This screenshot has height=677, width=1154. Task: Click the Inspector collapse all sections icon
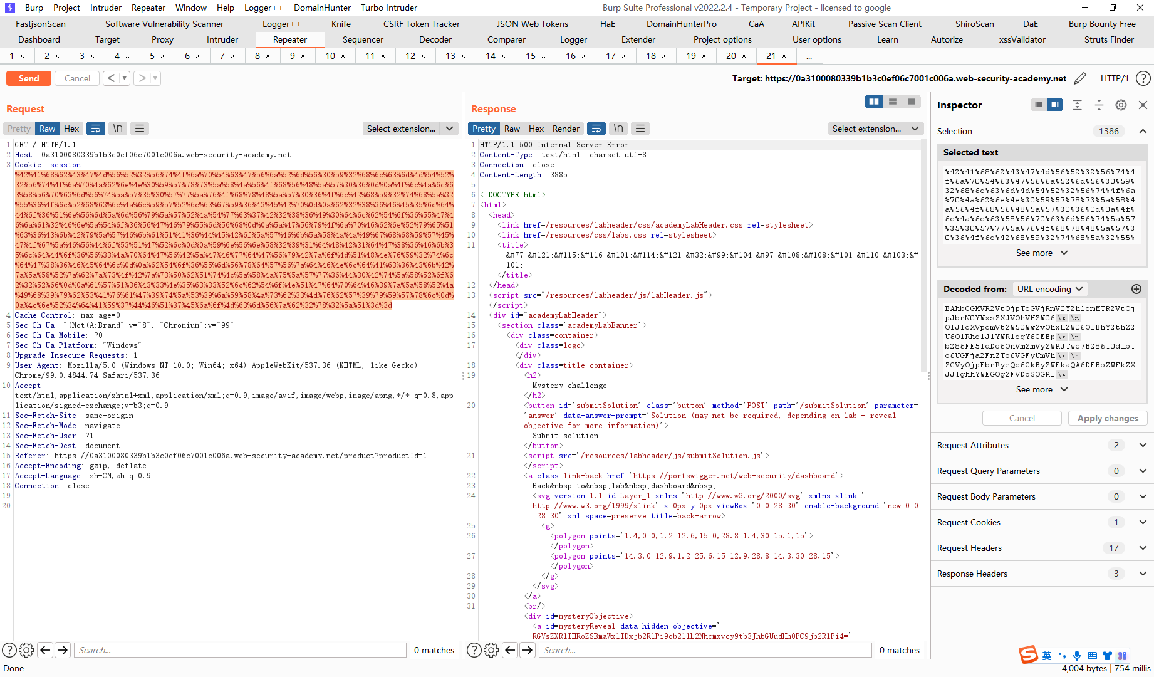pos(1099,105)
